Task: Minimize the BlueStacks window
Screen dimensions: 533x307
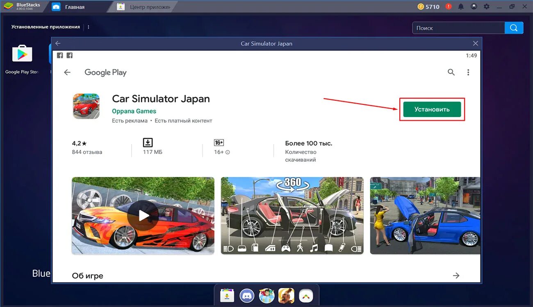Action: [499, 7]
